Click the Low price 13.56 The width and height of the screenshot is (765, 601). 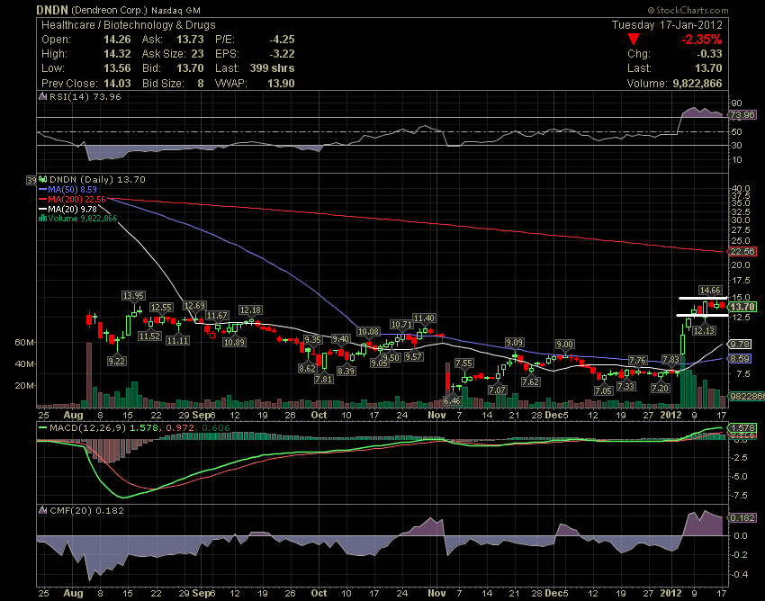(117, 68)
